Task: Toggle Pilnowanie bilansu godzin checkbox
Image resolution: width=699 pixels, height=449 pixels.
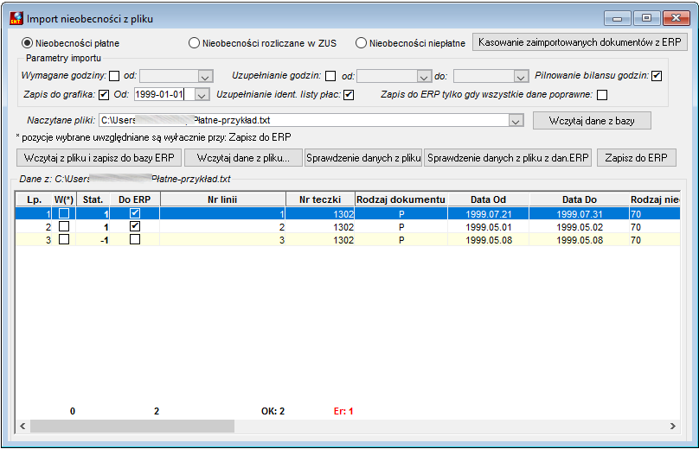Action: click(x=657, y=76)
